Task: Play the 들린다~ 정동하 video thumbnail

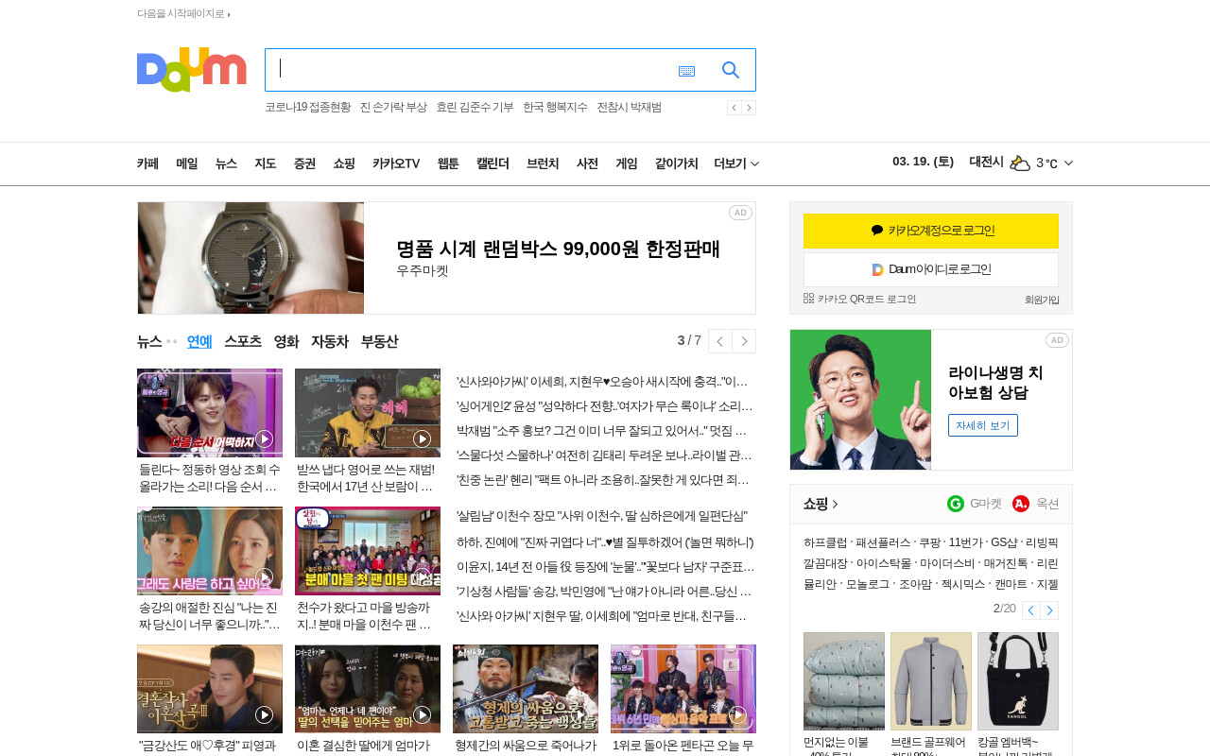Action: 210,413
